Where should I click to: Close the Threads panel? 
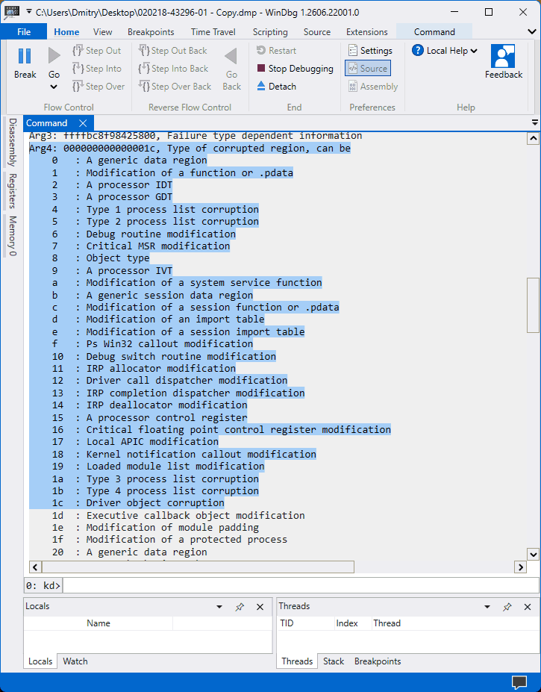[x=528, y=607]
